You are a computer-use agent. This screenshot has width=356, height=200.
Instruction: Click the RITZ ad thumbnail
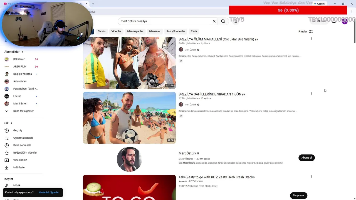tap(129, 187)
